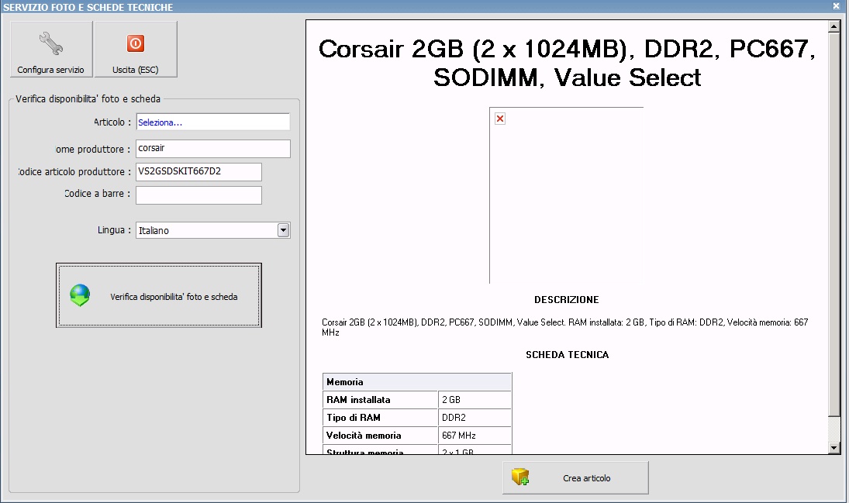Image resolution: width=849 pixels, height=503 pixels.
Task: Click the vertical scrollbar thumb in product panel
Action: 833,224
